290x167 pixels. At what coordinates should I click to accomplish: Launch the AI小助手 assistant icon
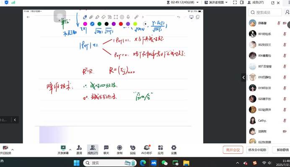[x=147, y=149]
